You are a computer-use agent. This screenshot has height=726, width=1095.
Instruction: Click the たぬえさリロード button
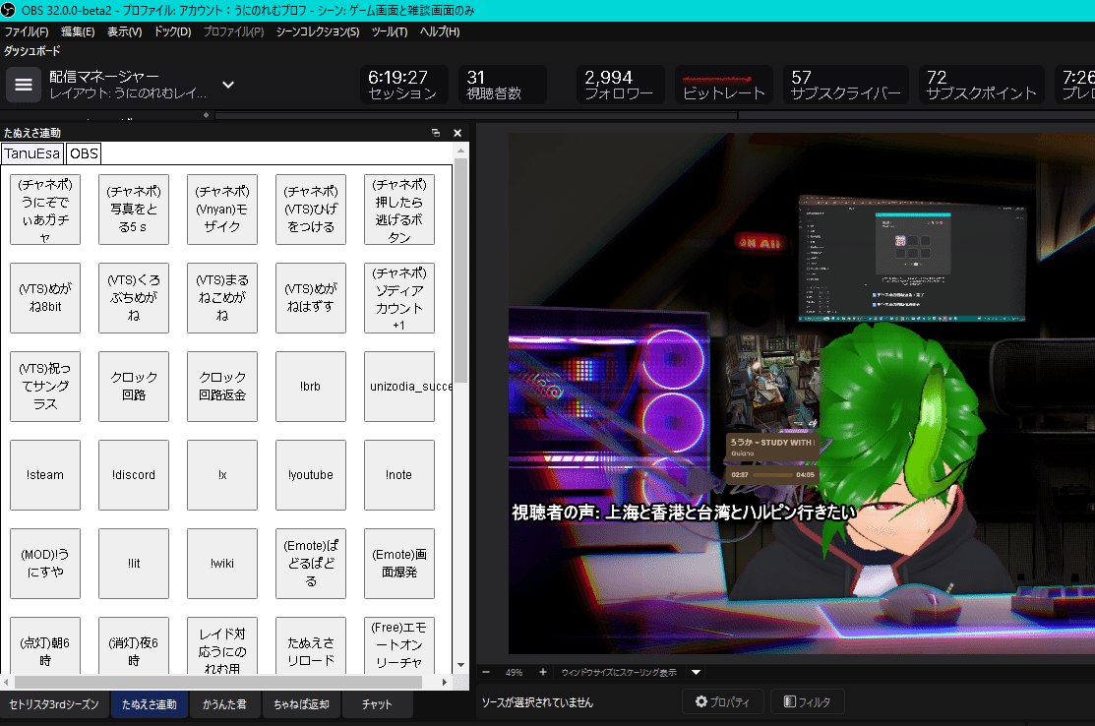click(311, 646)
